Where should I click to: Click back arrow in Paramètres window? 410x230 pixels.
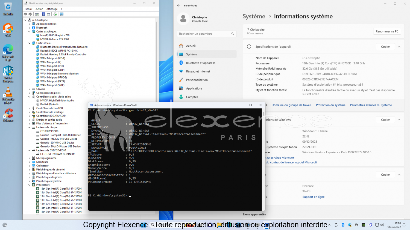click(178, 5)
